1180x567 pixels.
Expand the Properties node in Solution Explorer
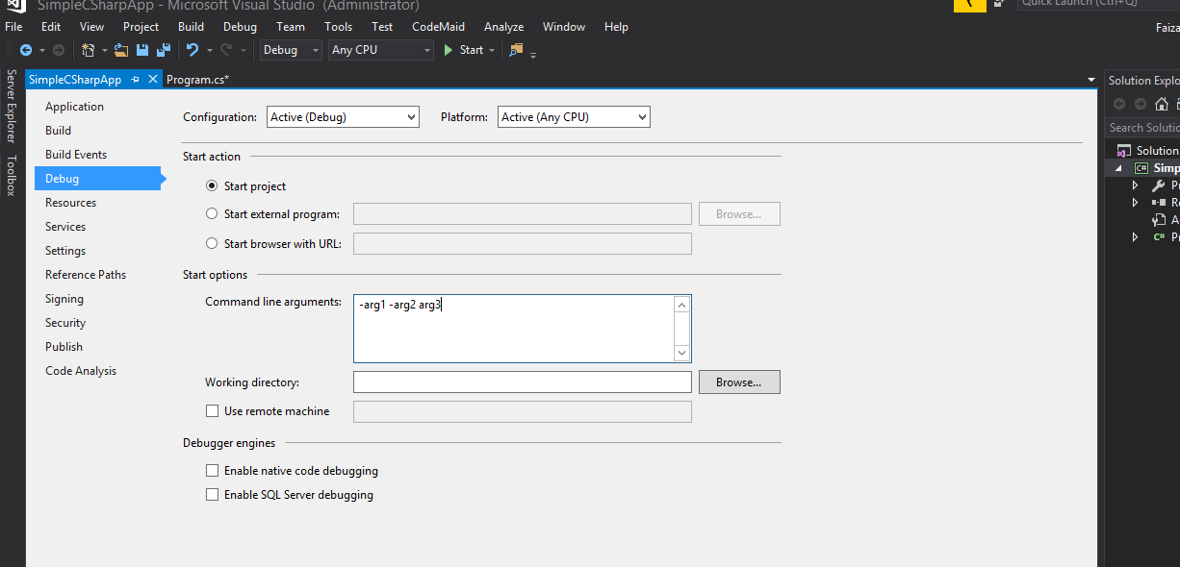click(x=1136, y=185)
